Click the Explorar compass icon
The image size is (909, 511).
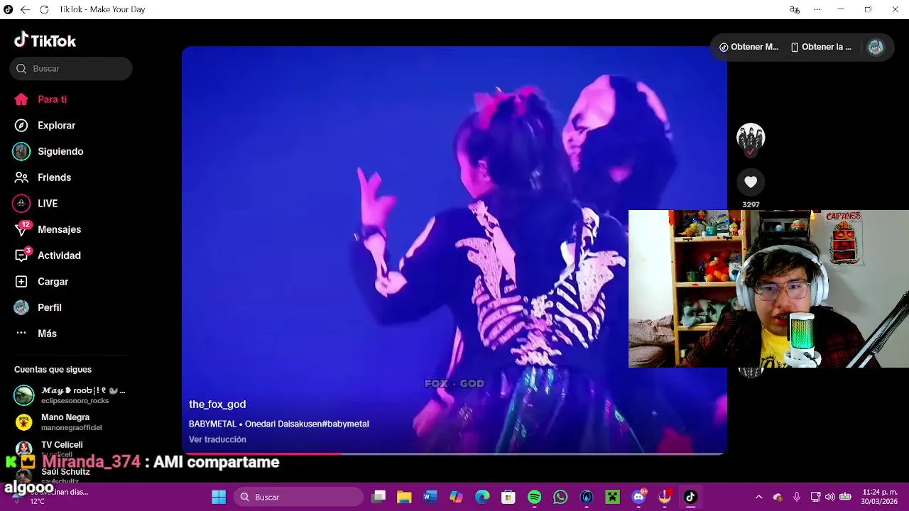click(21, 126)
